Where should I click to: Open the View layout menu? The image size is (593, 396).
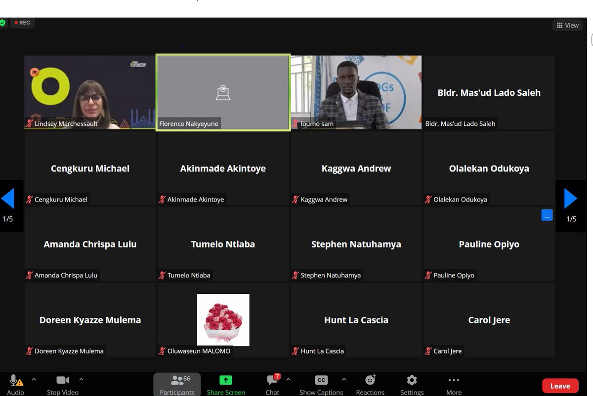tap(567, 25)
